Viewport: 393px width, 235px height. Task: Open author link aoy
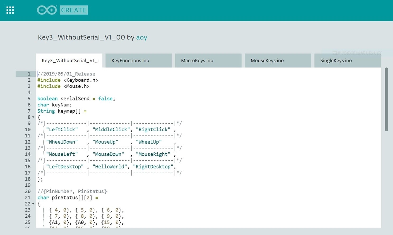pyautogui.click(x=141, y=38)
